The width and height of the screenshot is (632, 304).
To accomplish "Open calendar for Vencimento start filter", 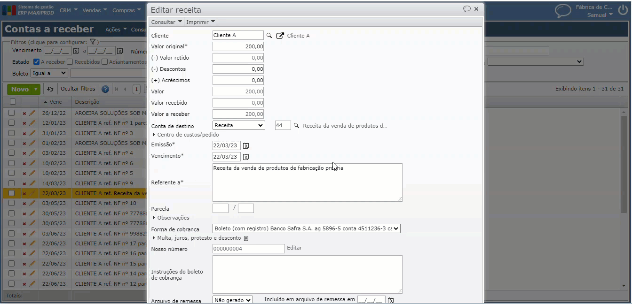I will pyautogui.click(x=76, y=51).
